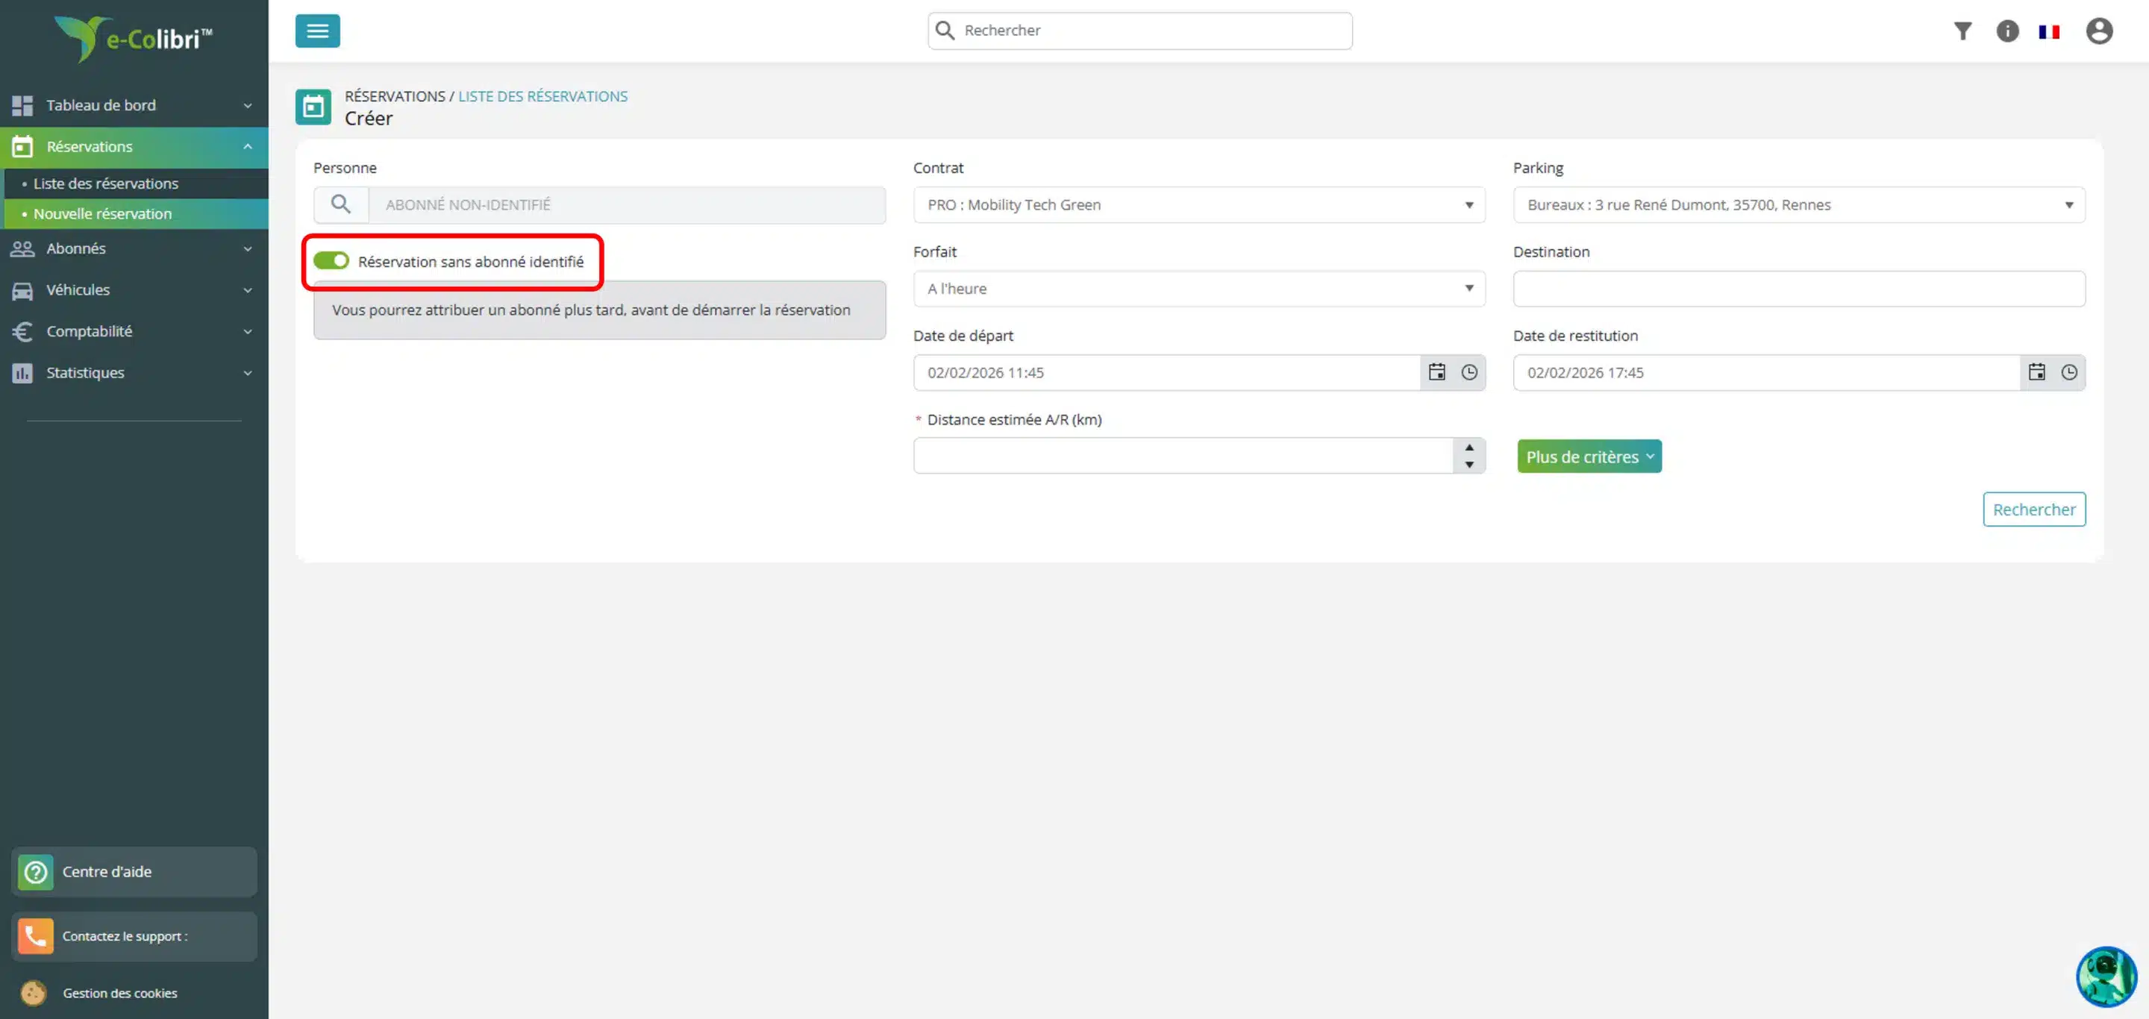Open clock picker for Date de restitution
The width and height of the screenshot is (2149, 1019).
[2069, 373]
